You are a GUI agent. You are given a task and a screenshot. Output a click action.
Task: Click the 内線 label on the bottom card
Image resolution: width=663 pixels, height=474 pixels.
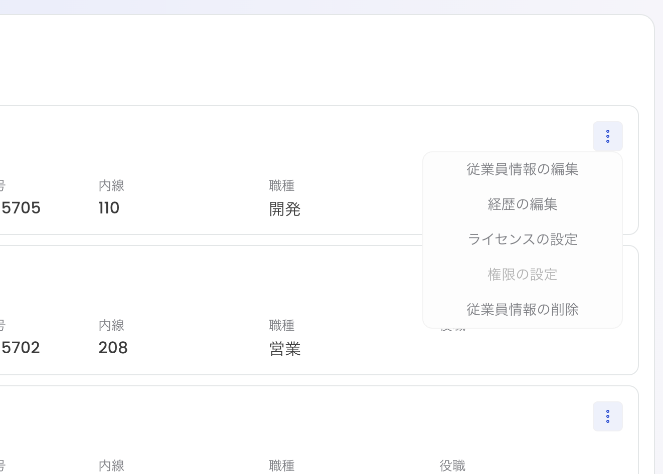click(x=111, y=465)
